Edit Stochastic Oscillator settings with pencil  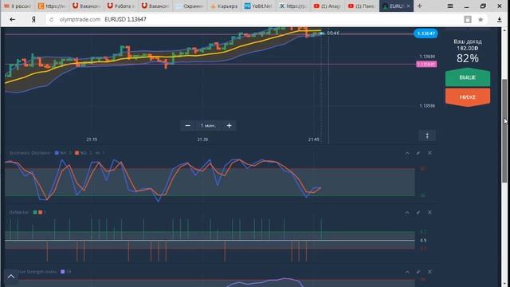click(418, 153)
